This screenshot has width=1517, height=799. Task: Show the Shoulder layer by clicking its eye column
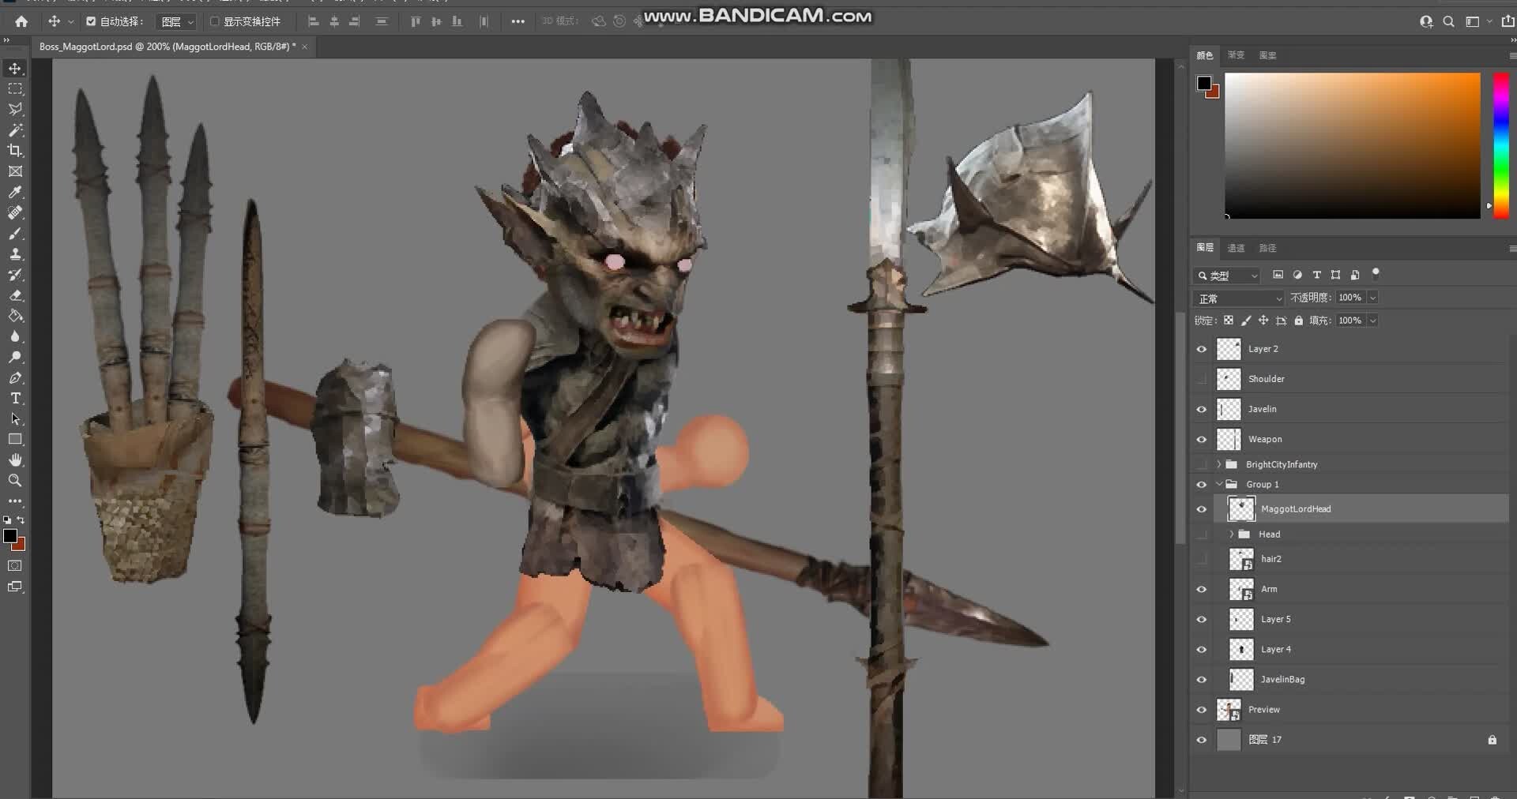1201,379
